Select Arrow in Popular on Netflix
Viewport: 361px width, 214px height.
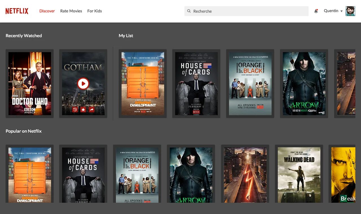tap(191, 174)
